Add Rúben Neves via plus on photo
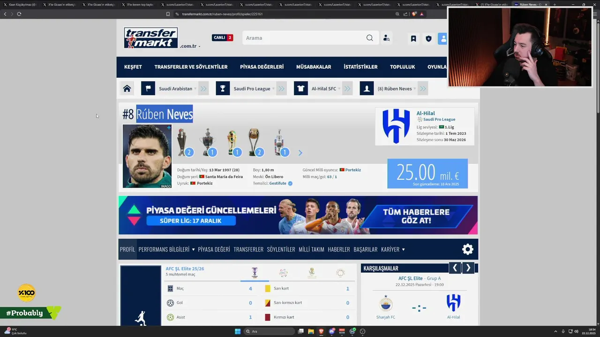Viewport: 600px width, 337px height. (169, 127)
